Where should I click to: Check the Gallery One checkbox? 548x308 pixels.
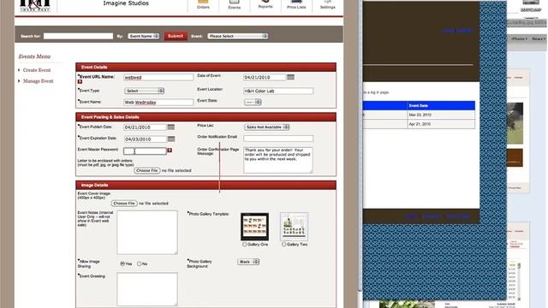[244, 245]
